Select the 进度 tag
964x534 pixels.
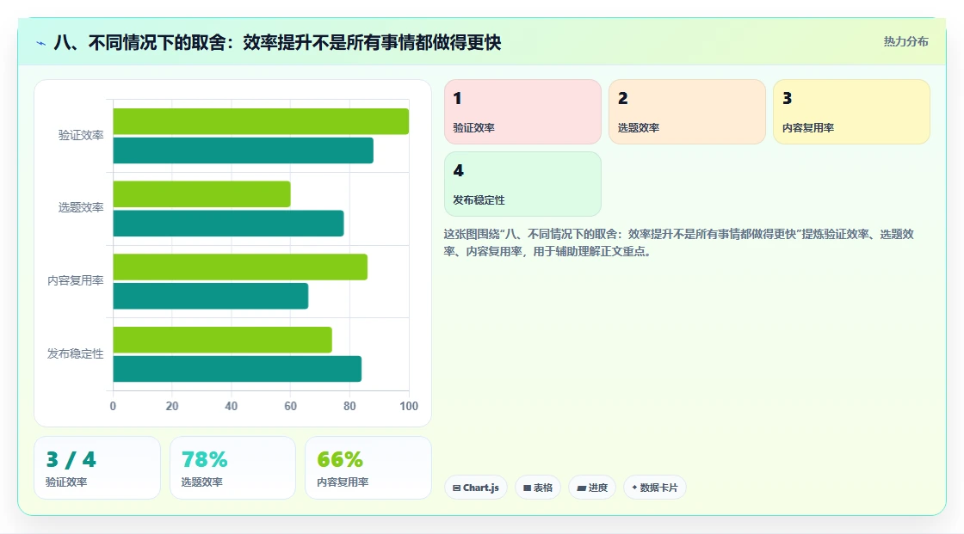[x=592, y=488]
